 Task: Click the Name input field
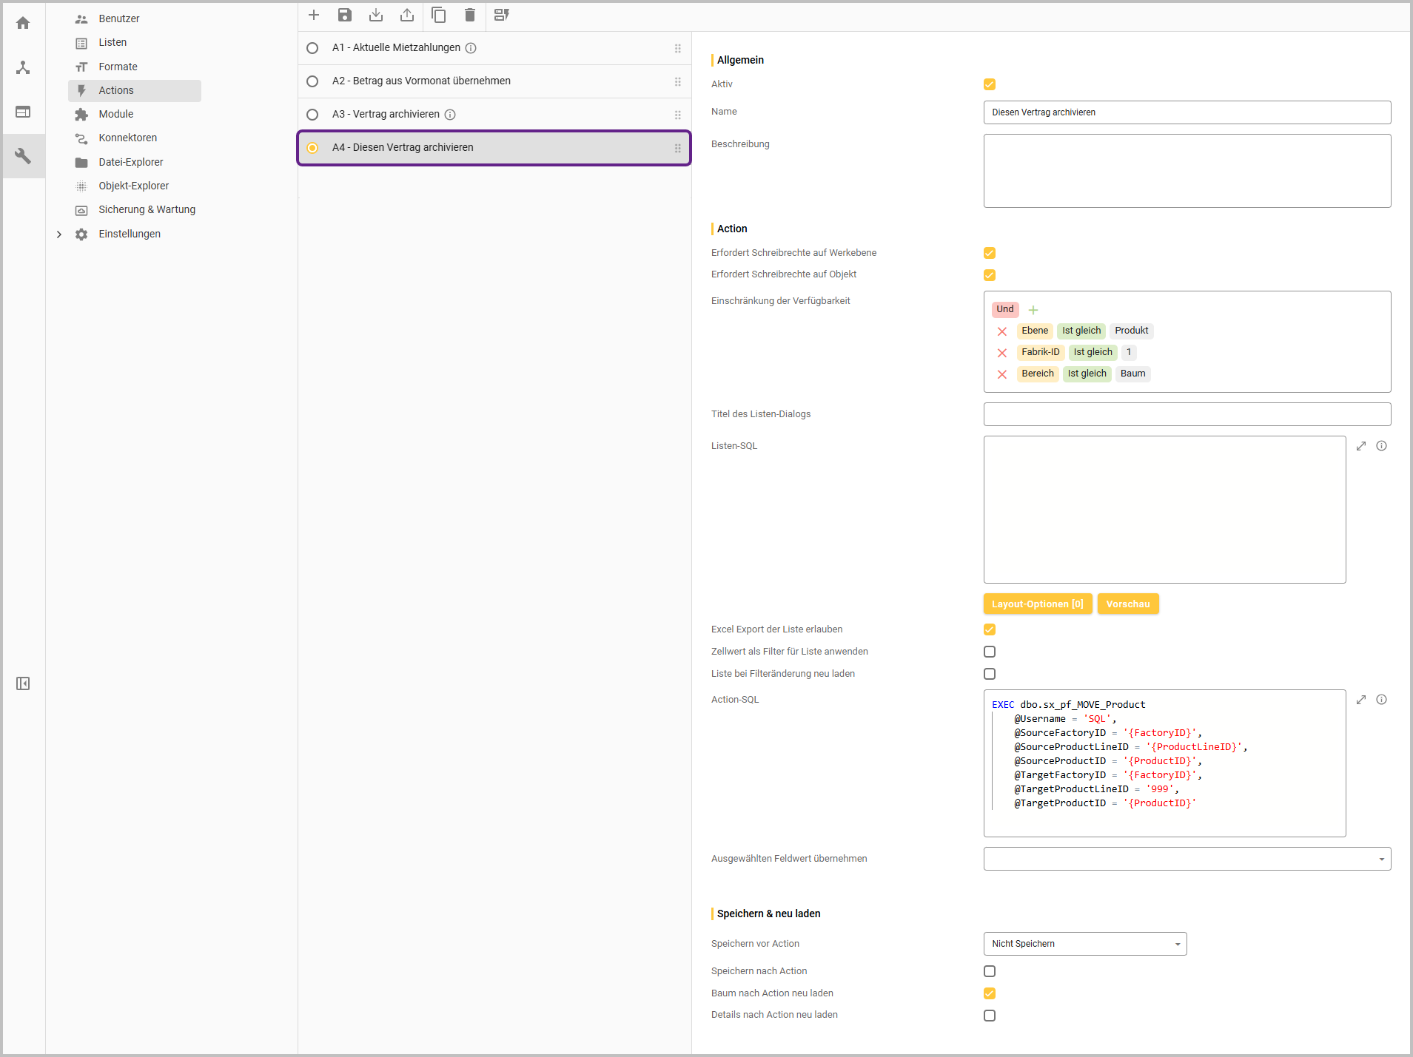tap(1187, 112)
